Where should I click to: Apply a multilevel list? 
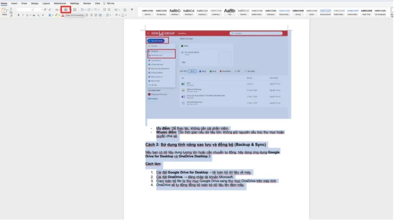96,9
